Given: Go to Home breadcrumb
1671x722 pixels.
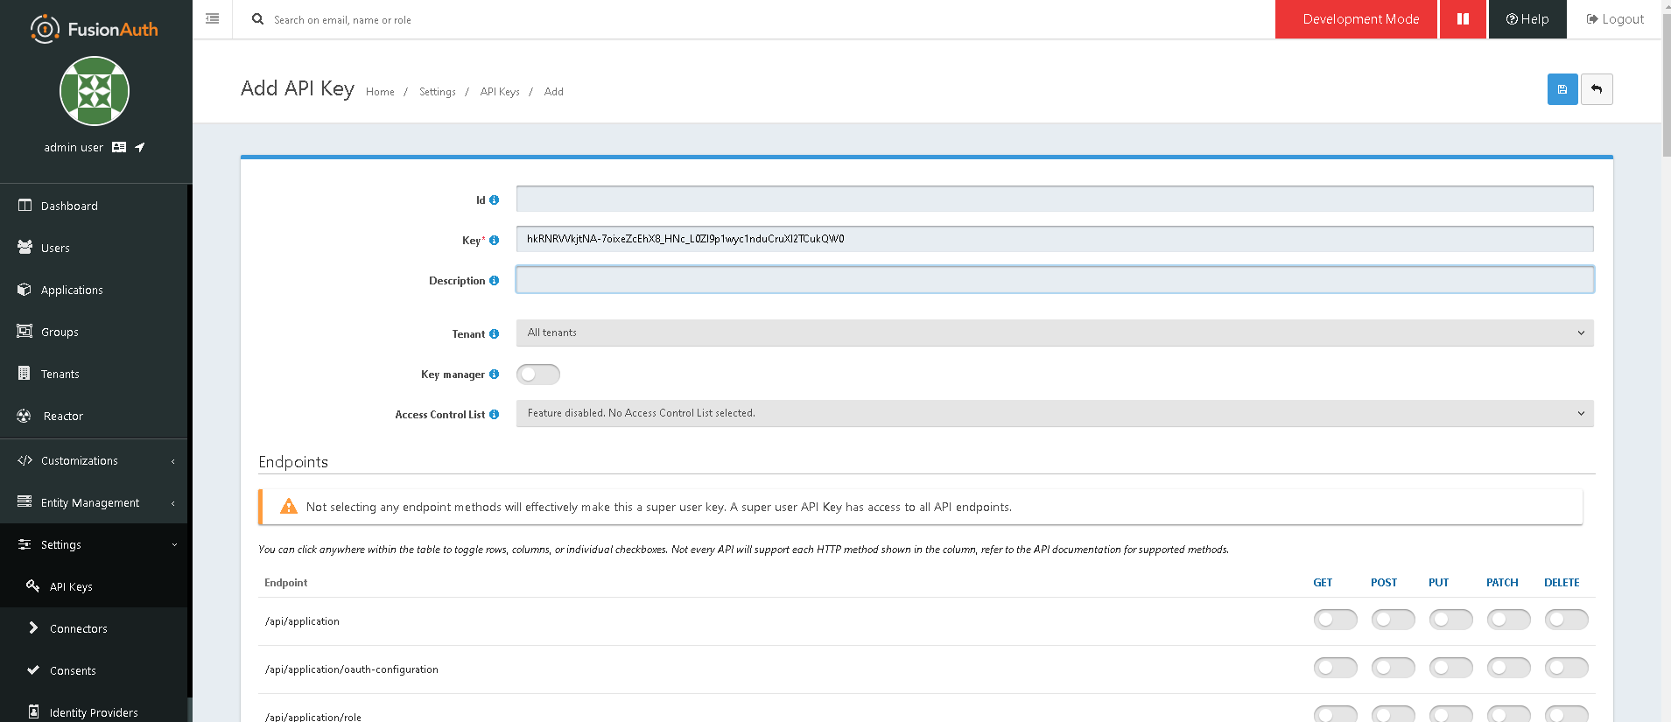Looking at the screenshot, I should (380, 92).
